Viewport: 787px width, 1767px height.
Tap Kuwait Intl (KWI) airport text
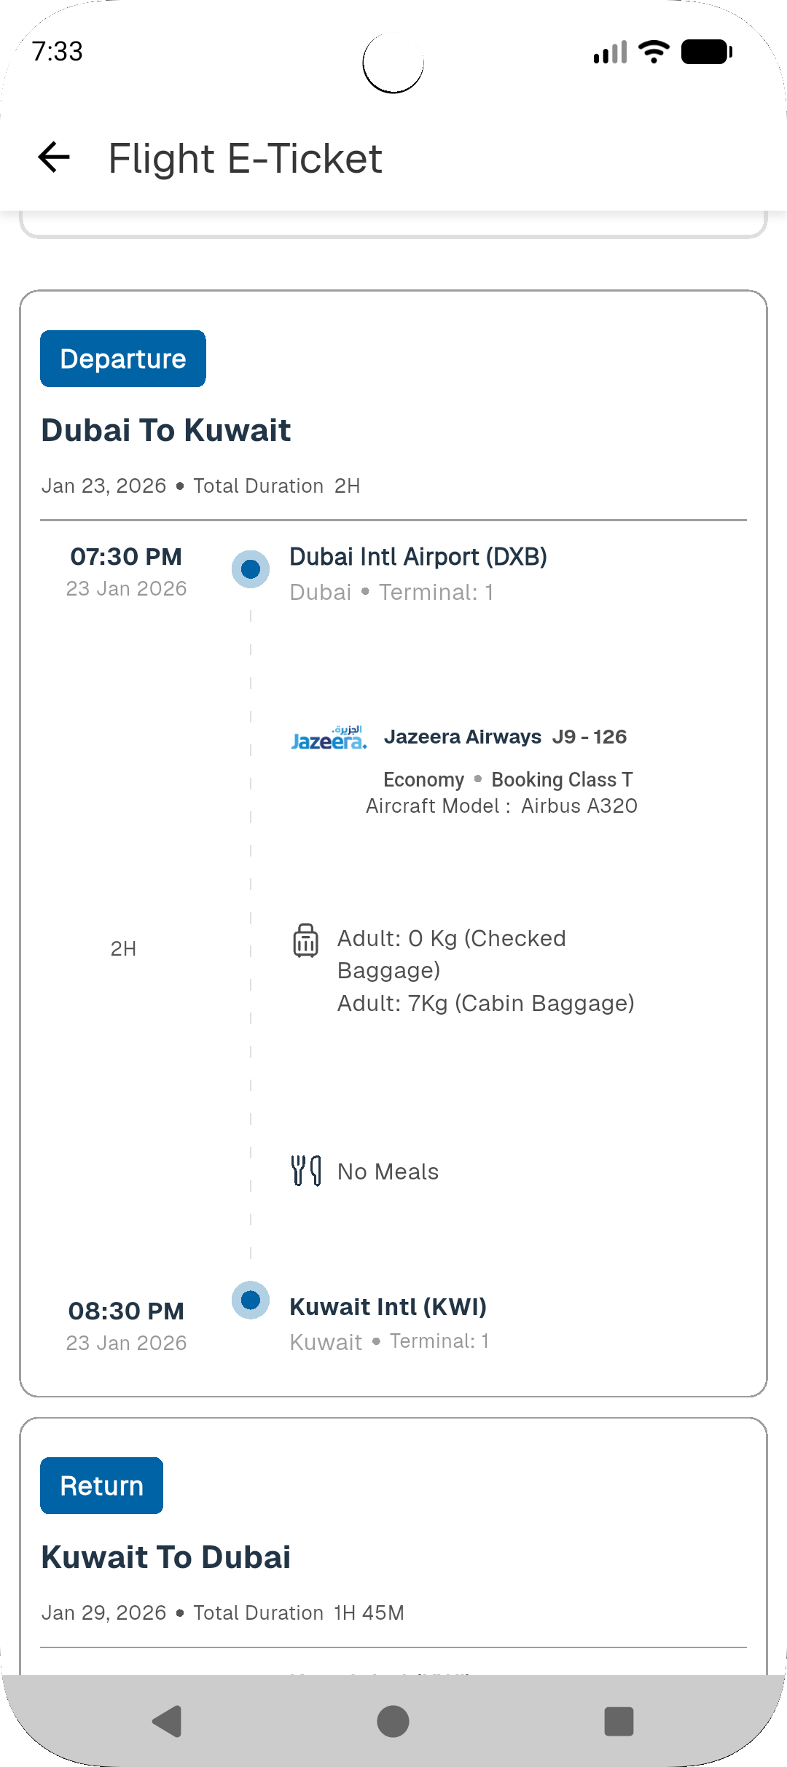pos(388,1307)
